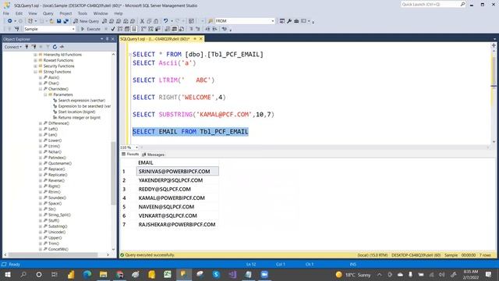Collapse the Parameters folder node

click(x=45, y=95)
